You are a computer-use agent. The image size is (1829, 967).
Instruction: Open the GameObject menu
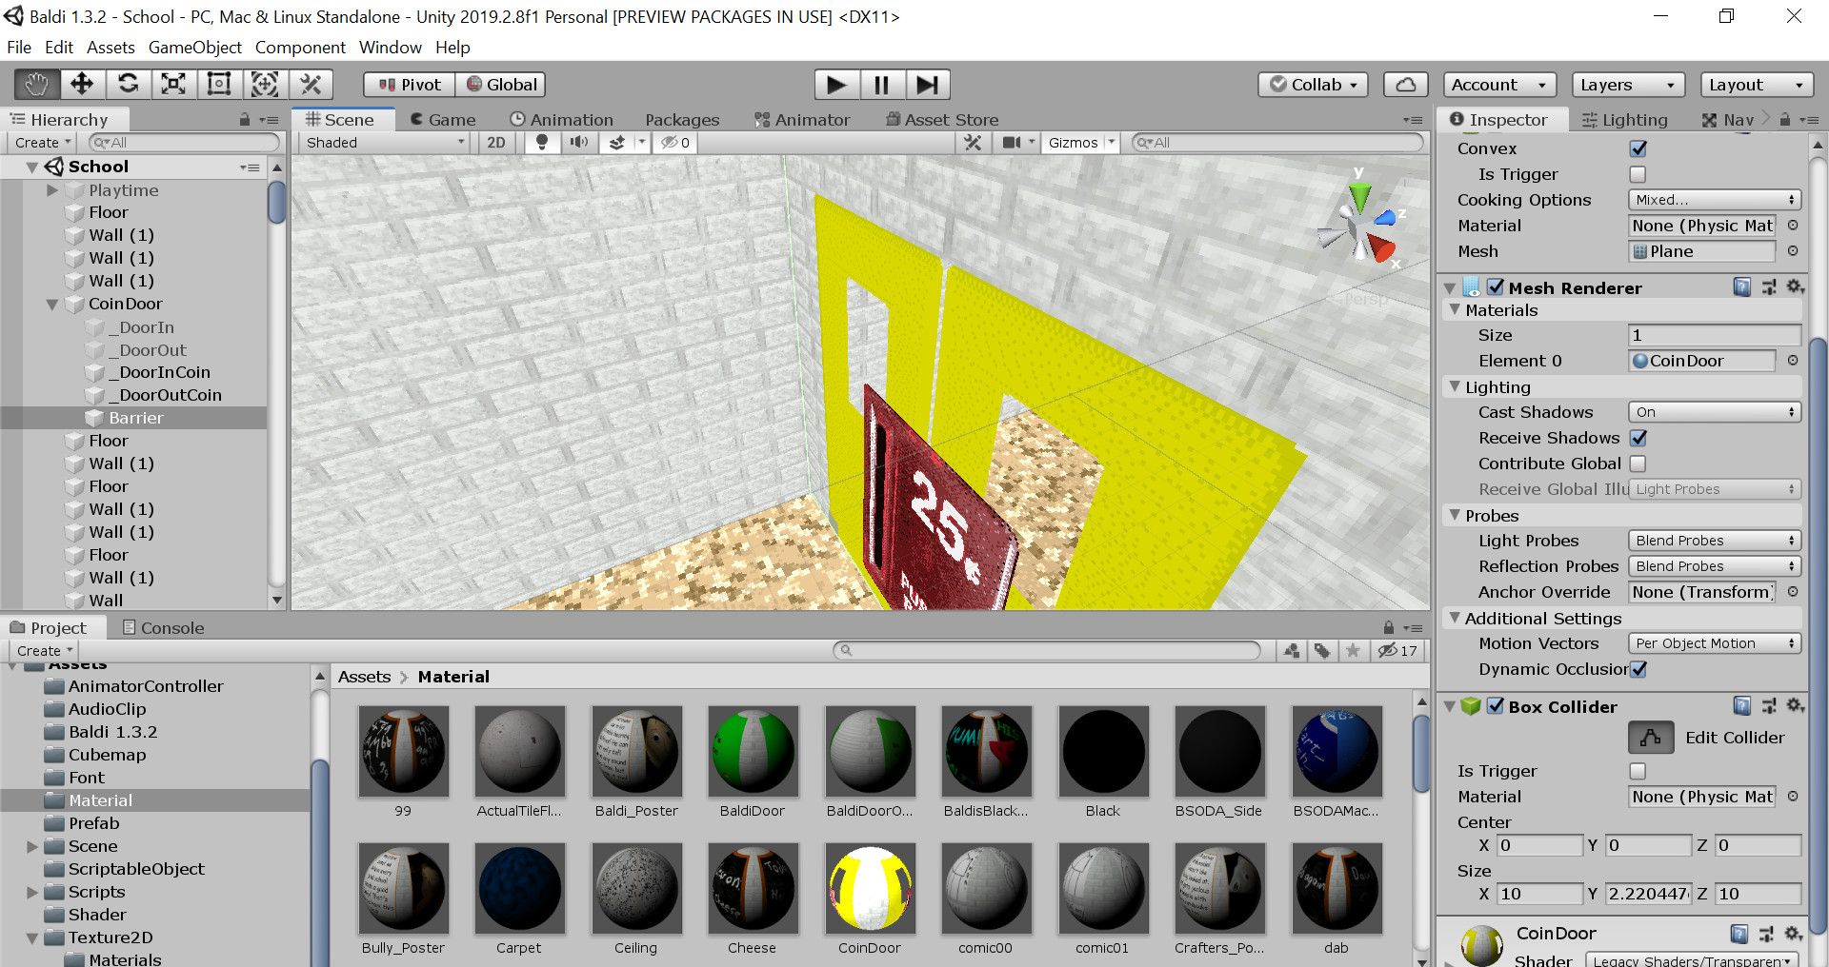coord(194,47)
